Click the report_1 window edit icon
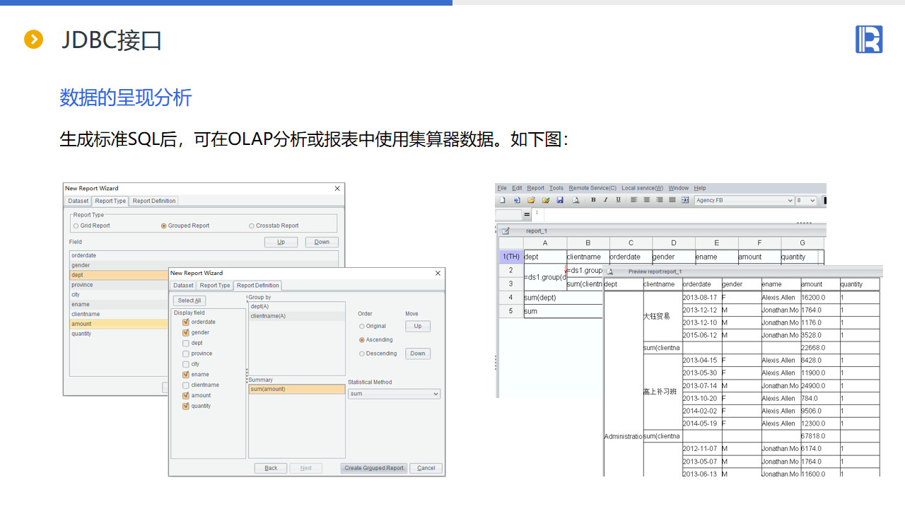This screenshot has width=905, height=509. pos(506,230)
